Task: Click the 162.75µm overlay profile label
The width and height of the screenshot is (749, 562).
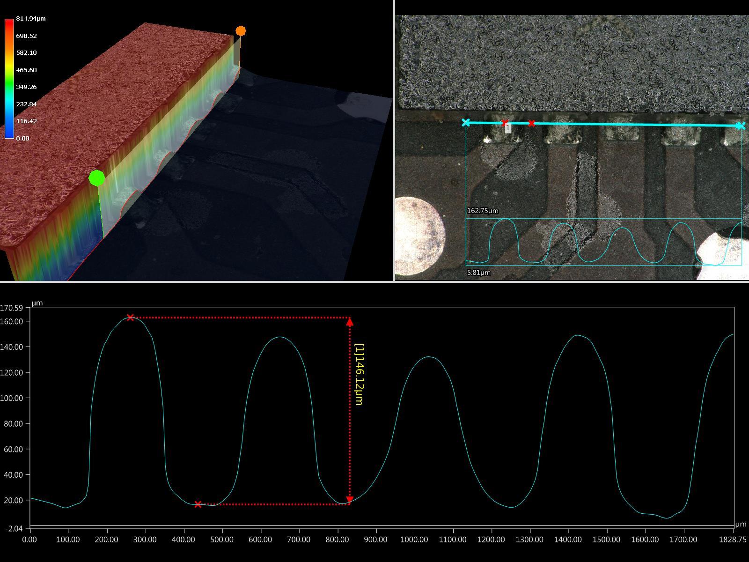Action: [483, 211]
